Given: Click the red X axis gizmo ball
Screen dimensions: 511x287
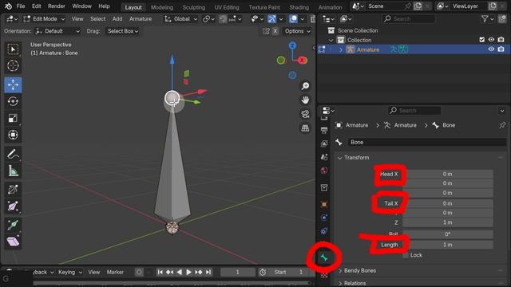Looking at the screenshot, I should [x=303, y=61].
